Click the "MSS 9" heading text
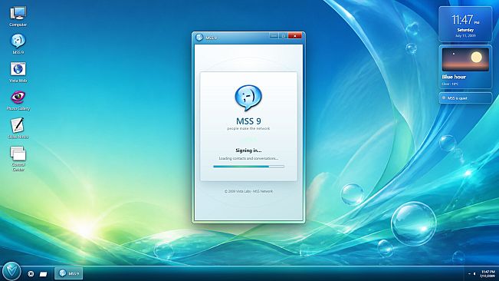 [248, 121]
